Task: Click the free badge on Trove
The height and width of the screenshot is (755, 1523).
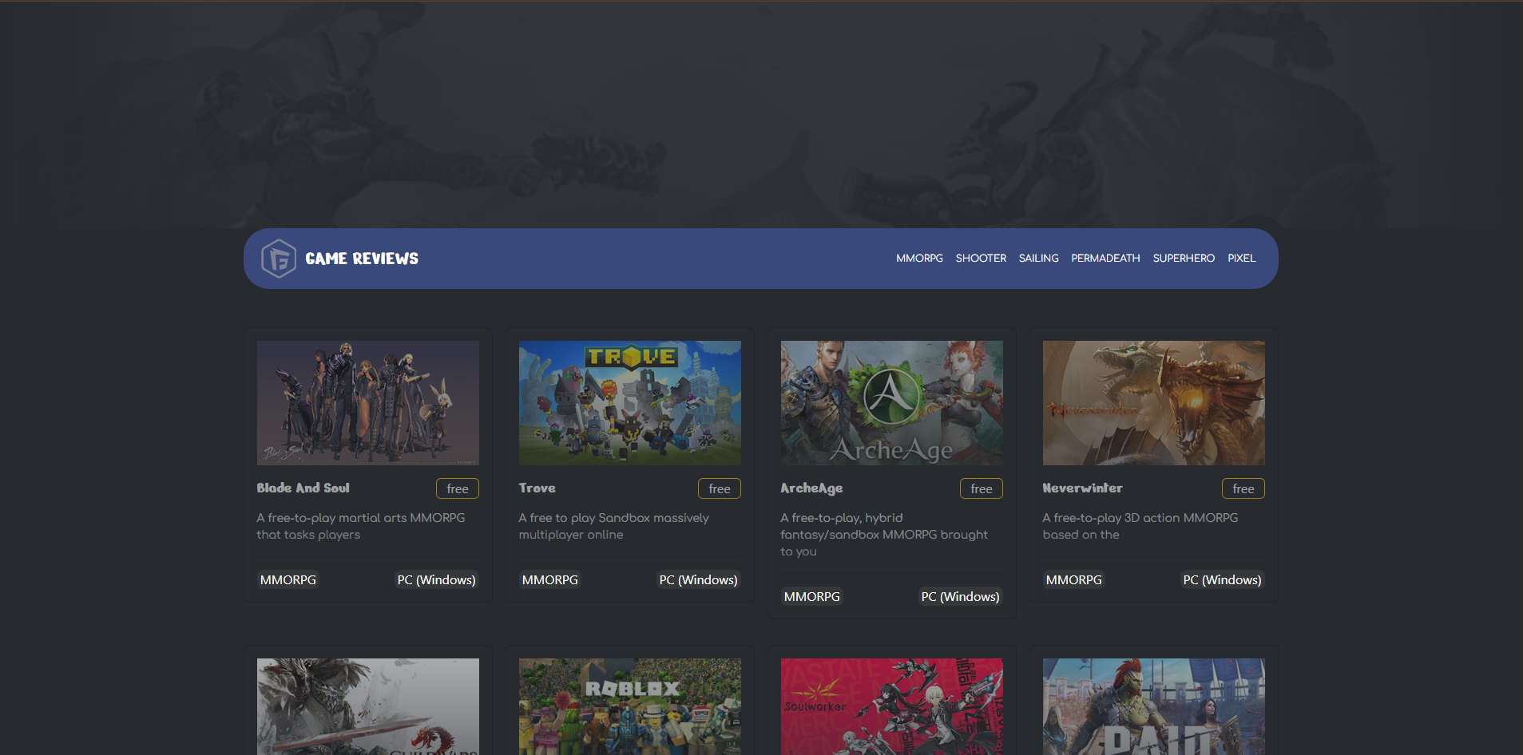Action: [x=720, y=488]
